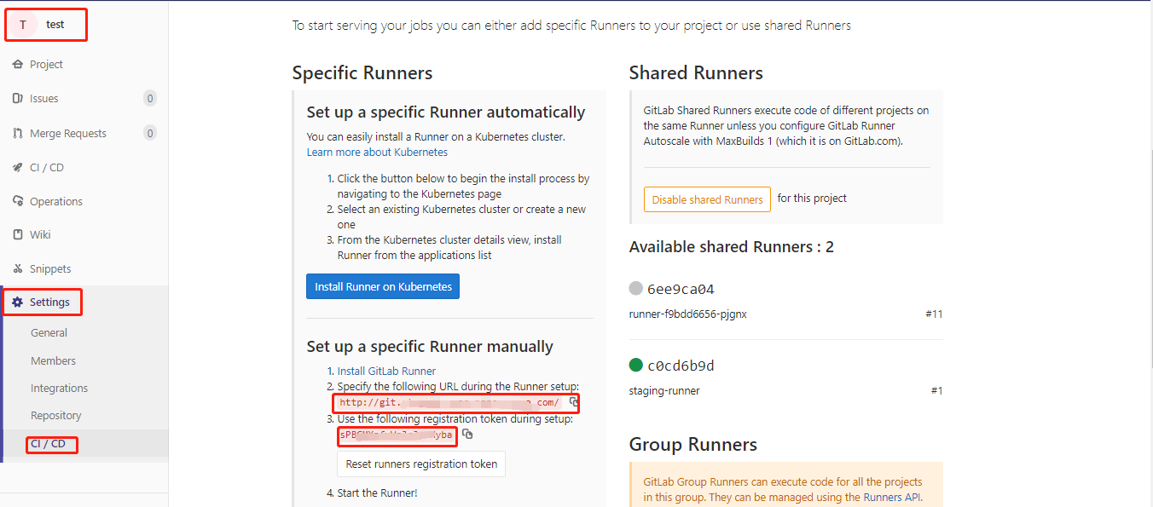Copy the Runner setup URL
Viewport: 1153px width, 507px height.
pos(574,401)
